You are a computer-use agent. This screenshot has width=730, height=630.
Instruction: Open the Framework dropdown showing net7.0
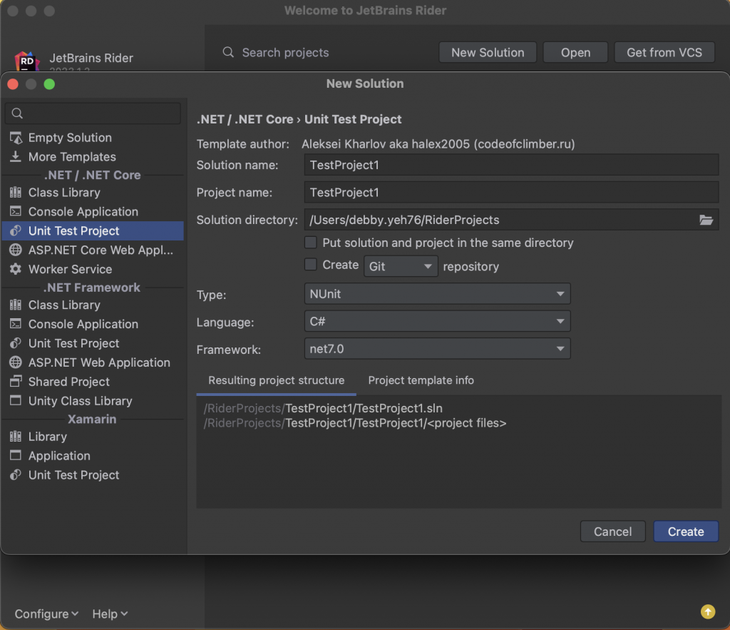pos(437,349)
